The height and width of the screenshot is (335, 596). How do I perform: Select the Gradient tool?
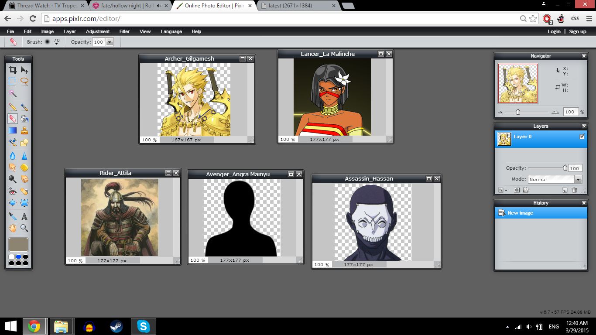tap(13, 130)
